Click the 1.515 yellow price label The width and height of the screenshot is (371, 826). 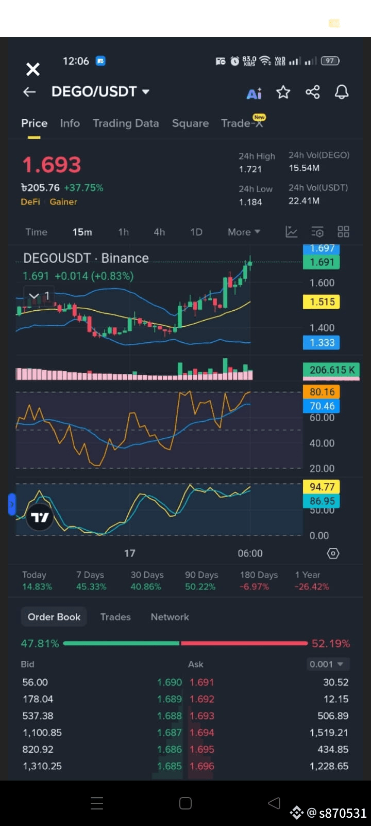(x=322, y=301)
